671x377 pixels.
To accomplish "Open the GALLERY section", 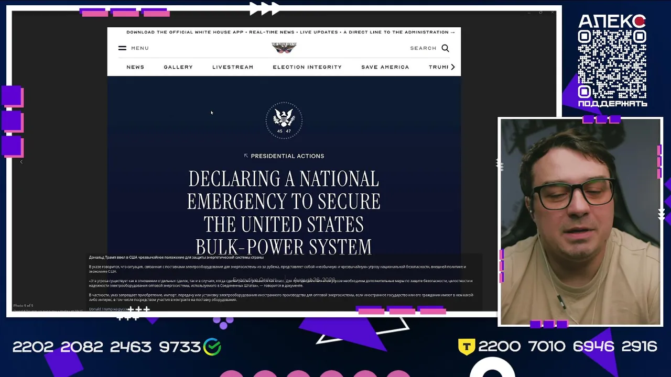I will point(178,67).
